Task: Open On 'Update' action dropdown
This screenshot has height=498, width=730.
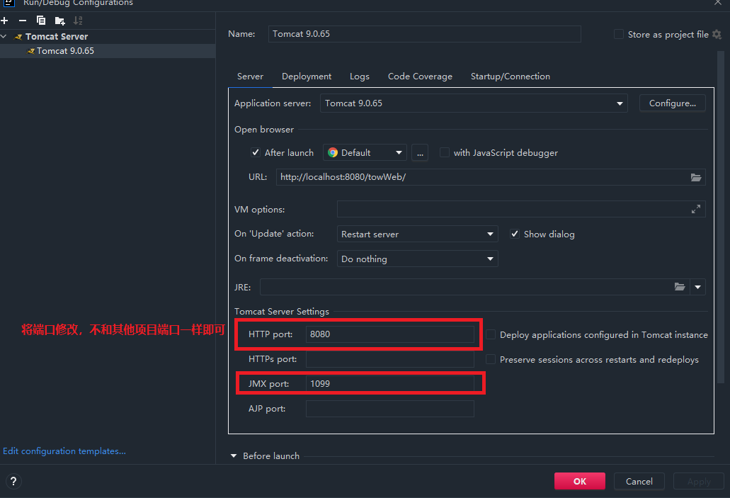Action: point(417,234)
